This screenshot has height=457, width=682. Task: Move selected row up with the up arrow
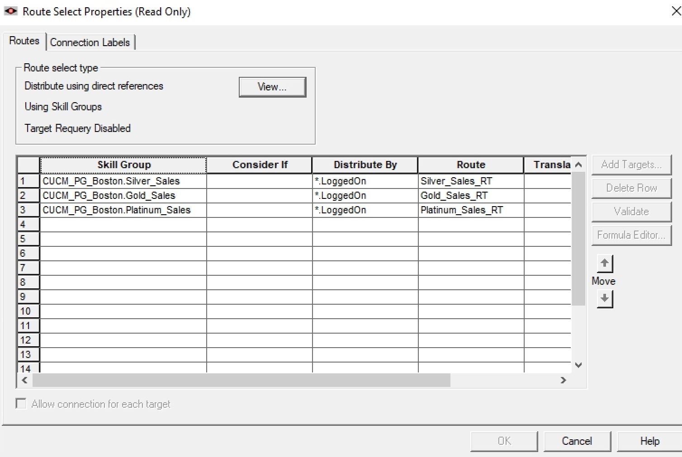[x=605, y=263]
